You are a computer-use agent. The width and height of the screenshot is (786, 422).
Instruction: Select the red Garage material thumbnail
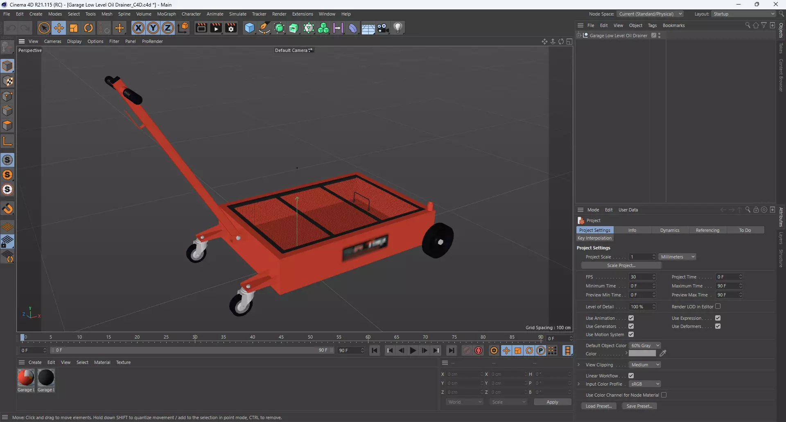click(26, 377)
